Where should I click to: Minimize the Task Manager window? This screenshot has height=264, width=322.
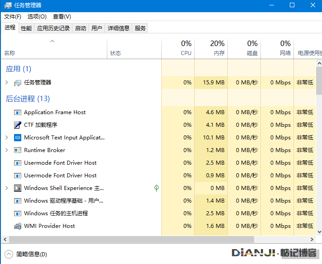tap(272, 5)
